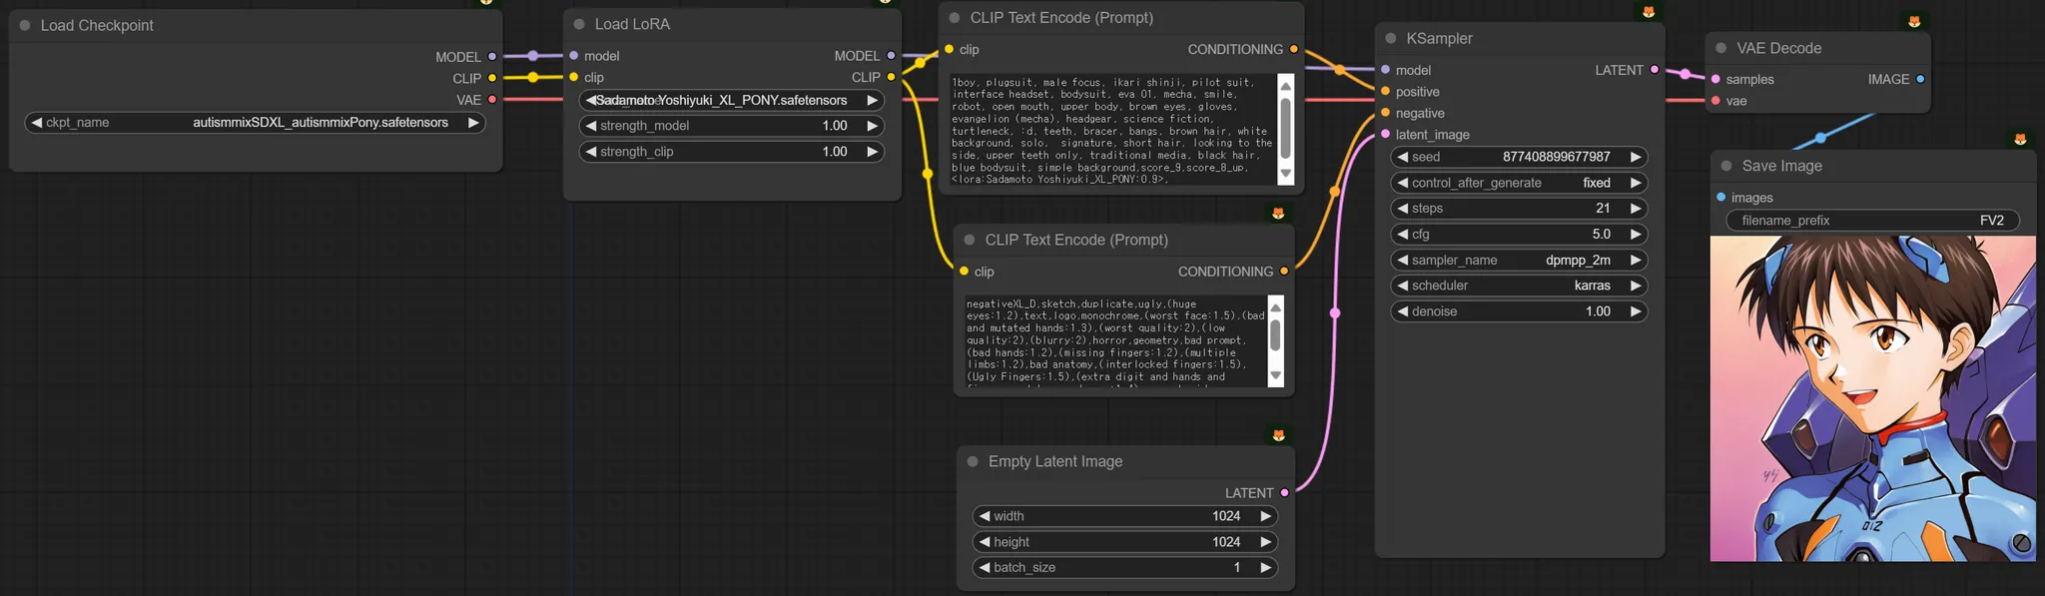Open the control_after_generate fixed selector
Image resolution: width=2045 pixels, height=596 pixels.
[x=1519, y=183]
